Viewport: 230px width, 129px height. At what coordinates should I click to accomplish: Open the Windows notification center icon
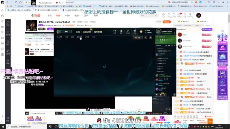(226, 126)
